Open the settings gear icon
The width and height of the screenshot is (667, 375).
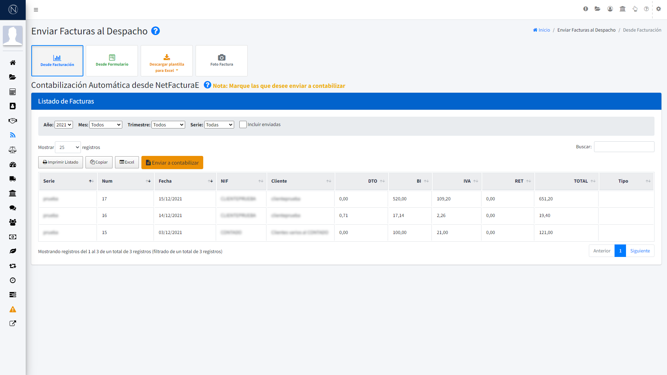coord(658,9)
